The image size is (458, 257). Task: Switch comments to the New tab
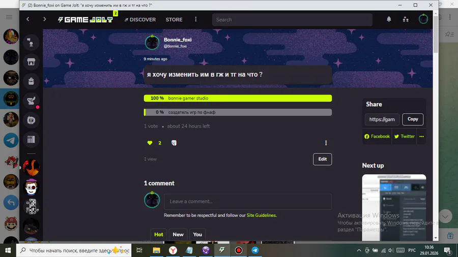[178, 235]
